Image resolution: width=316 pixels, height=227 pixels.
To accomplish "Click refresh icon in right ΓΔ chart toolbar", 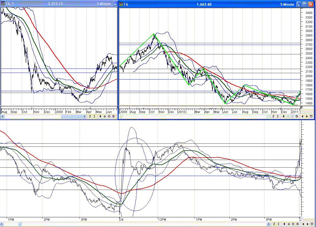I will click(x=273, y=116).
